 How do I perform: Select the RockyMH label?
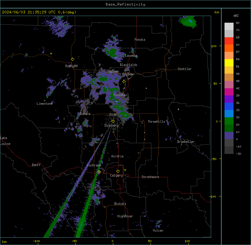tap(71, 66)
